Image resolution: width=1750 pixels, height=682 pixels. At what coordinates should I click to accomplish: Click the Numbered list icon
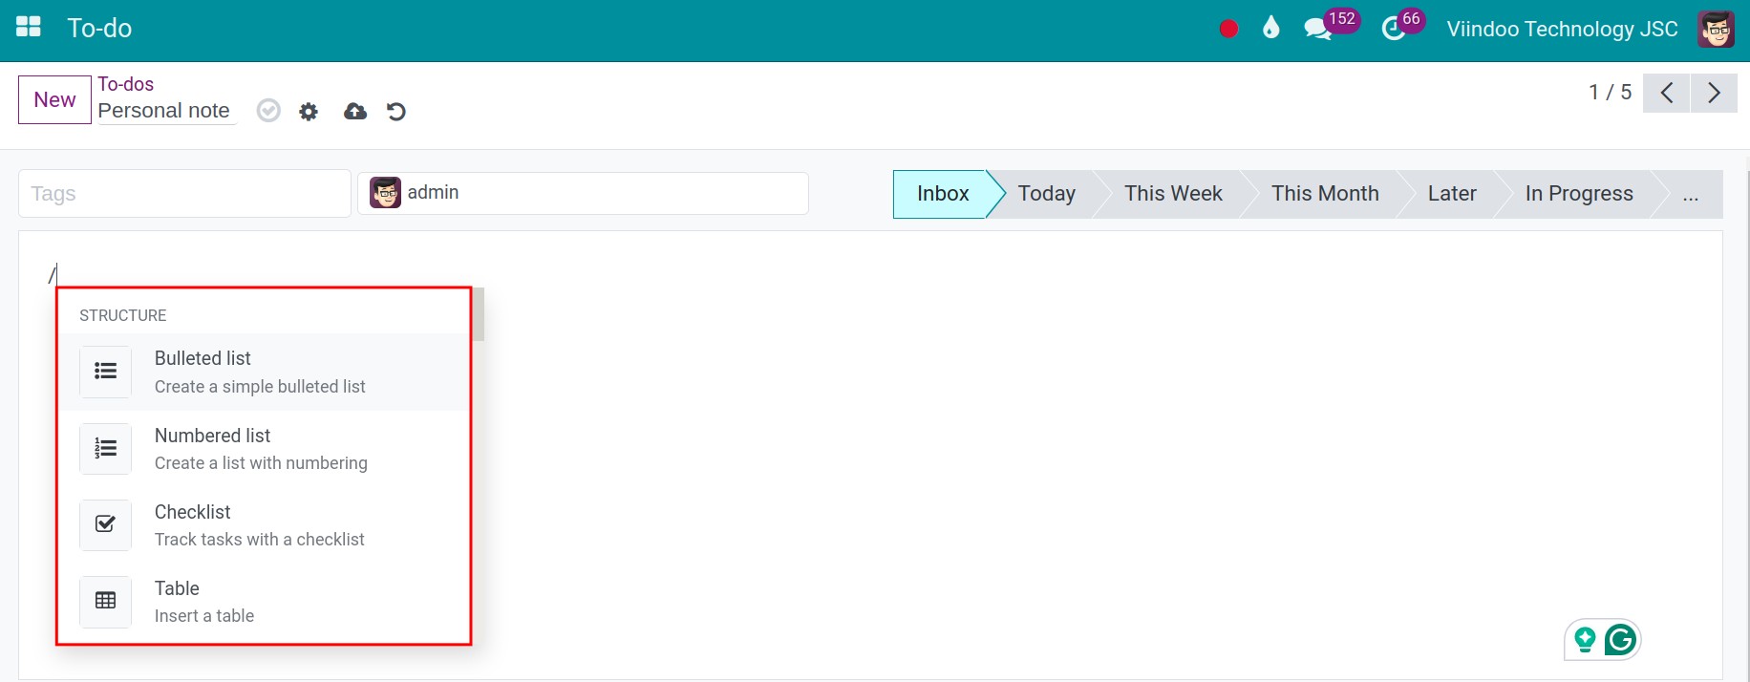tap(105, 448)
